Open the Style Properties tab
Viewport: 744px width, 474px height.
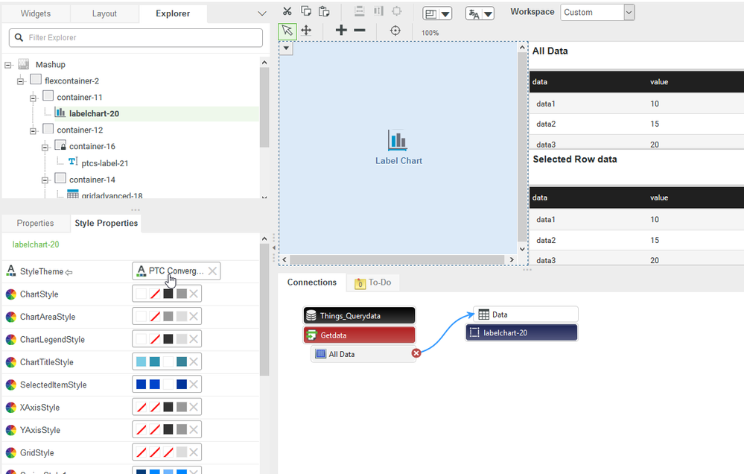pos(106,224)
